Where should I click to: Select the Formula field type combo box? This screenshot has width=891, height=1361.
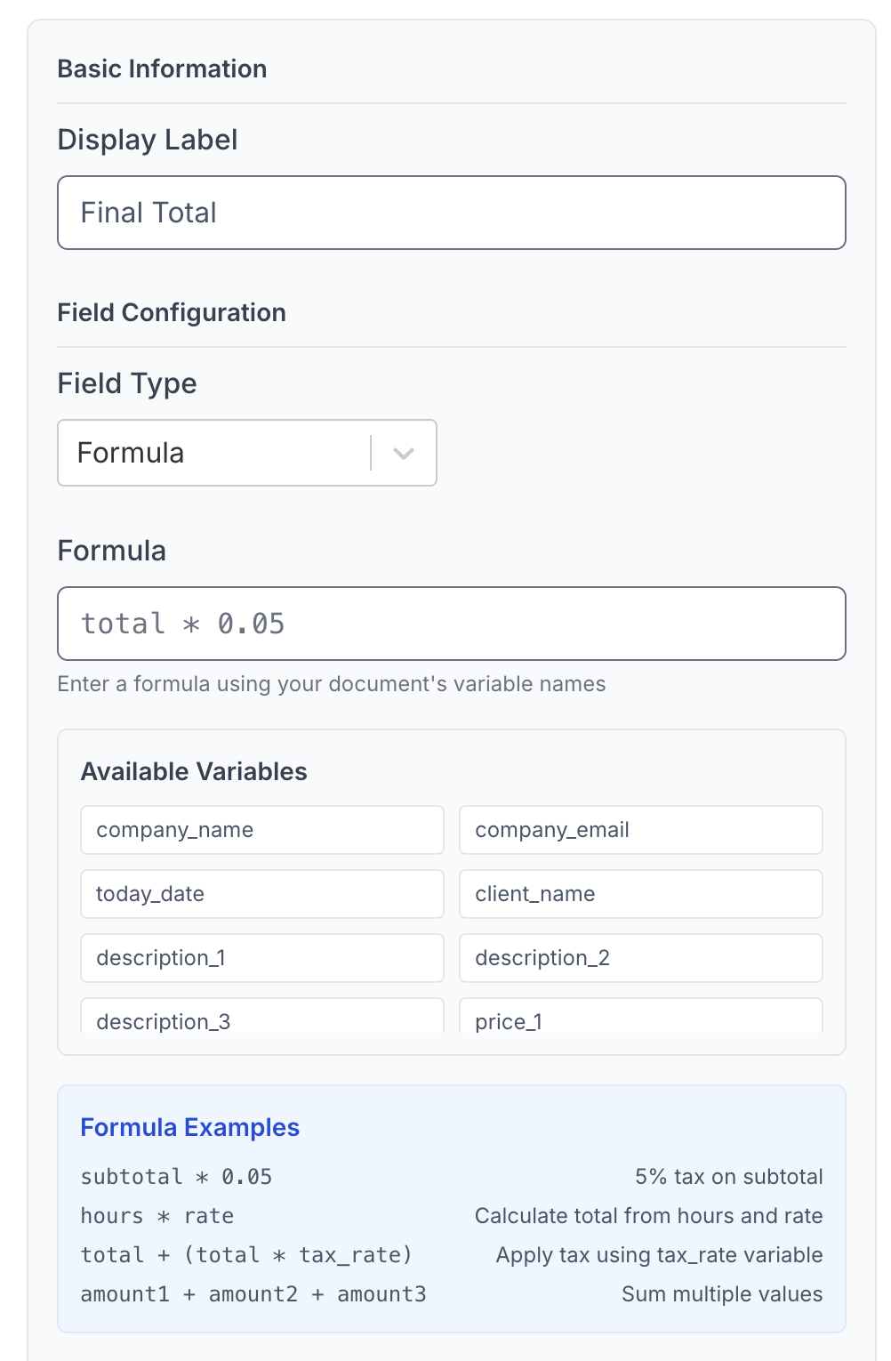[x=247, y=453]
